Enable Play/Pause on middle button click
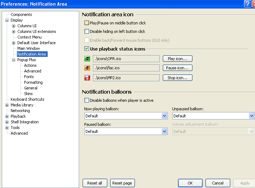Image resolution: width=255 pixels, height=188 pixels. click(87, 23)
